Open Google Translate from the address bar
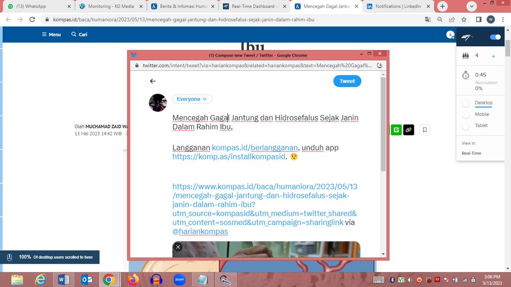 click(x=427, y=20)
